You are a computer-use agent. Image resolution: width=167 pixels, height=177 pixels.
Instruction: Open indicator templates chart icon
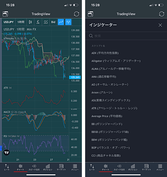[x=46, y=22]
